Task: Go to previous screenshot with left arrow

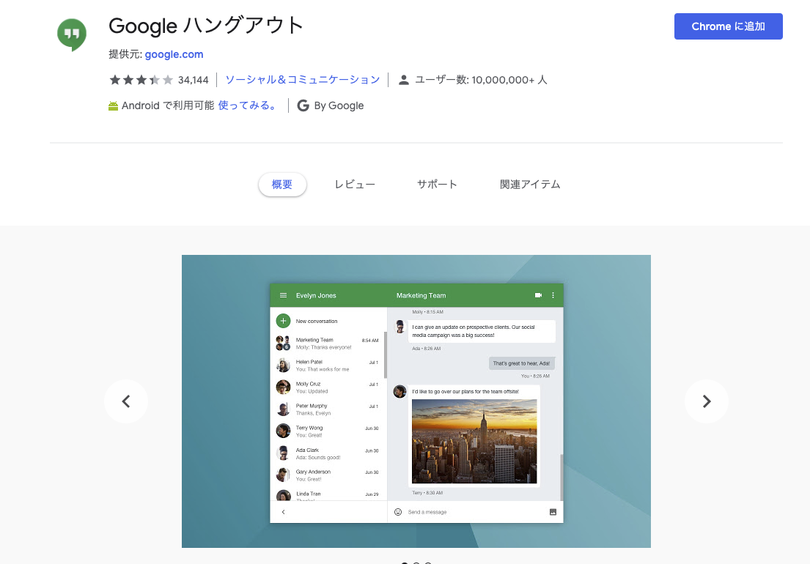Action: [x=126, y=401]
